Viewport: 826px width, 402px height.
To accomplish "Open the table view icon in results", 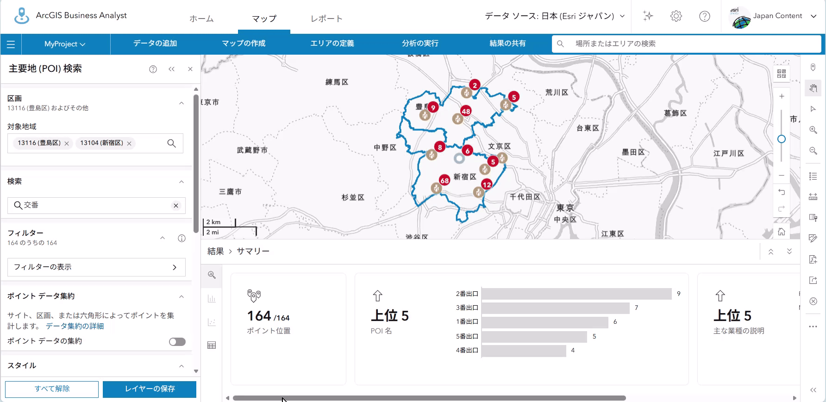I will [x=212, y=345].
